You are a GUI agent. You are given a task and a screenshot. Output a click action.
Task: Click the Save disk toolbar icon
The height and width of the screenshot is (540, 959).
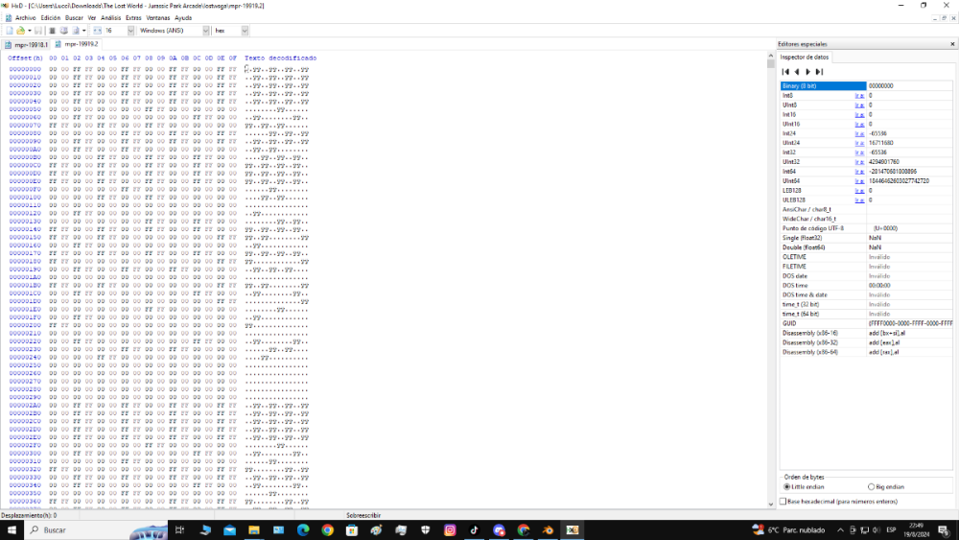click(x=38, y=31)
